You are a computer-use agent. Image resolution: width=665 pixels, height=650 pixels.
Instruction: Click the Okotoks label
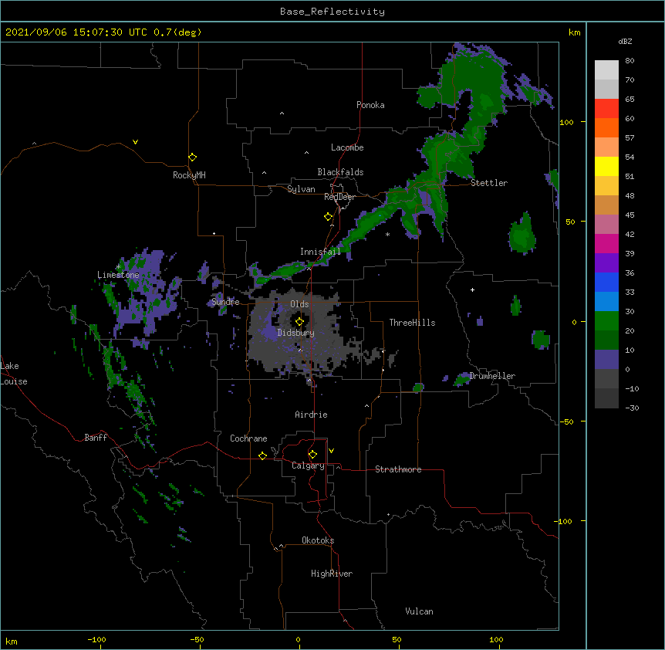tap(318, 540)
